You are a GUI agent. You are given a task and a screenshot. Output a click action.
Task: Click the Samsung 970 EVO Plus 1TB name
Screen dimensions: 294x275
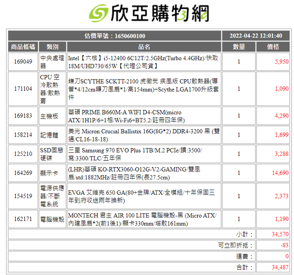(x=135, y=154)
